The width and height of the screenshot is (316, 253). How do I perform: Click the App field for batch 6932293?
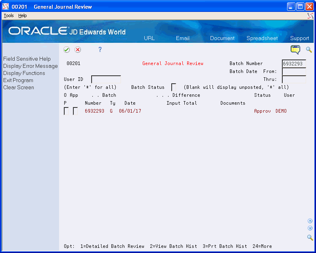click(x=75, y=111)
